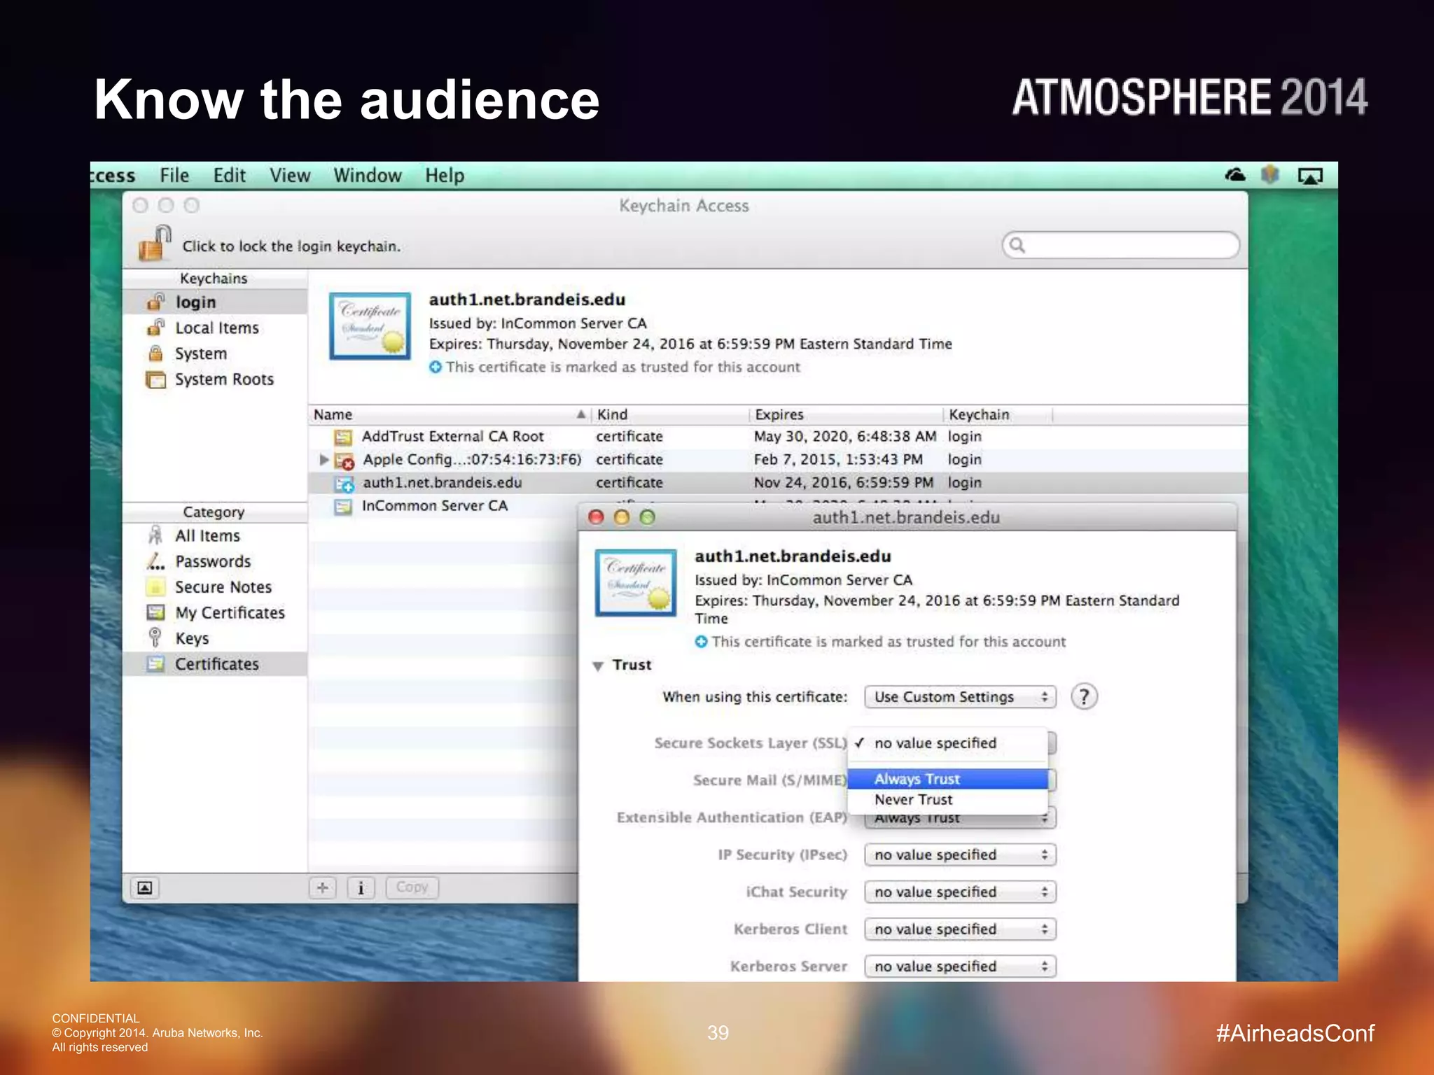This screenshot has height=1075, width=1434.
Task: Select AddTrust External CA Root certificate row
Action: [x=777, y=437]
